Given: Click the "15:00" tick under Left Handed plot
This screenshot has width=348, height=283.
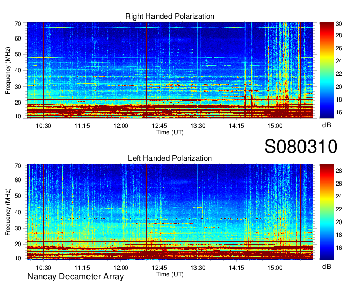Looking at the screenshot, I should pos(275,268).
